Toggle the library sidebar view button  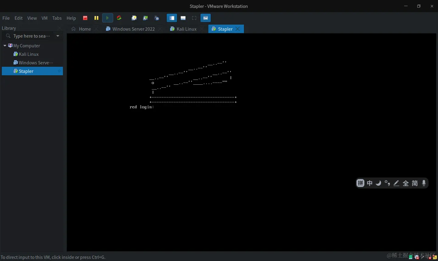(172, 18)
